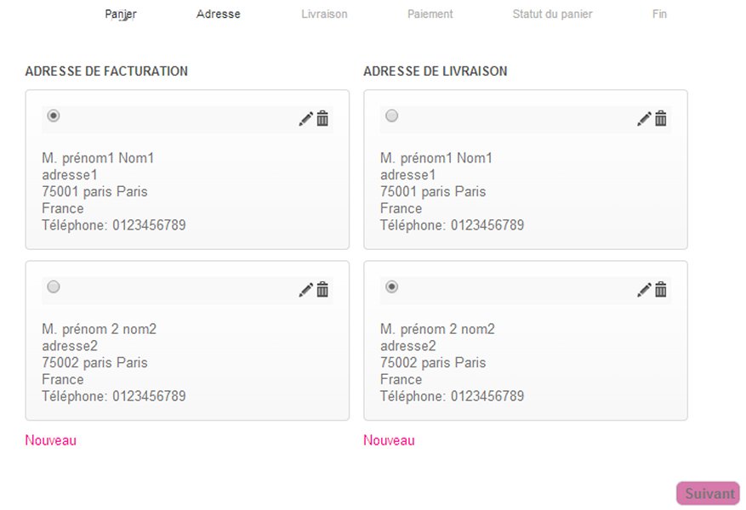Viewport: 746px width, 510px height.
Task: Click the Suivant button
Action: point(709,493)
